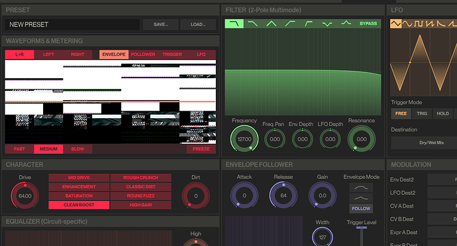
Task: Show the FOLLOWER waveform view
Action: coord(143,54)
